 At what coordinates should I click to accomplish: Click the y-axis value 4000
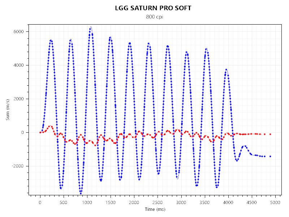pos(19,65)
